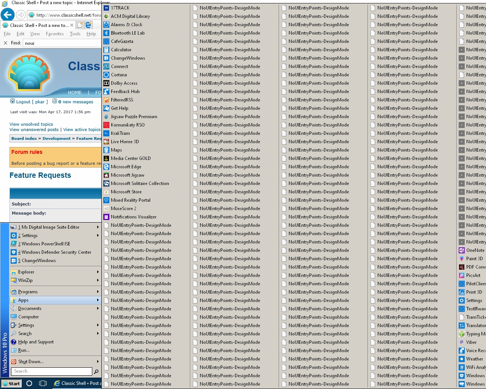Open '0 new messages' link
The height and width of the screenshot is (389, 486).
[76, 102]
